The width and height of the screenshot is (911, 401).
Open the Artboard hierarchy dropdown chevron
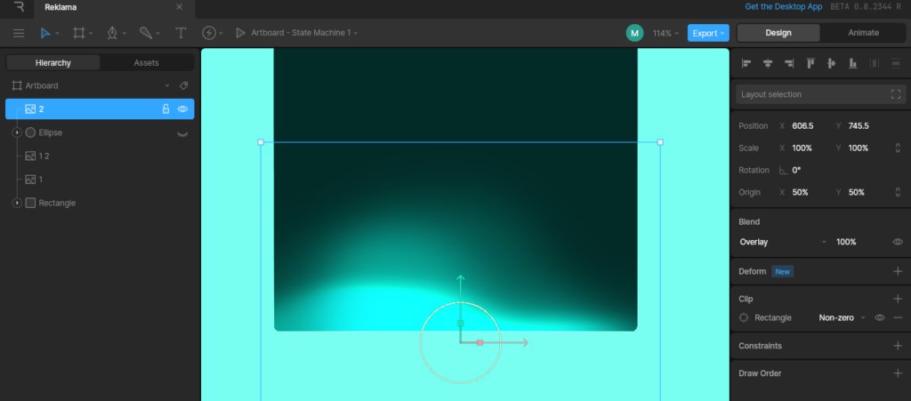167,85
